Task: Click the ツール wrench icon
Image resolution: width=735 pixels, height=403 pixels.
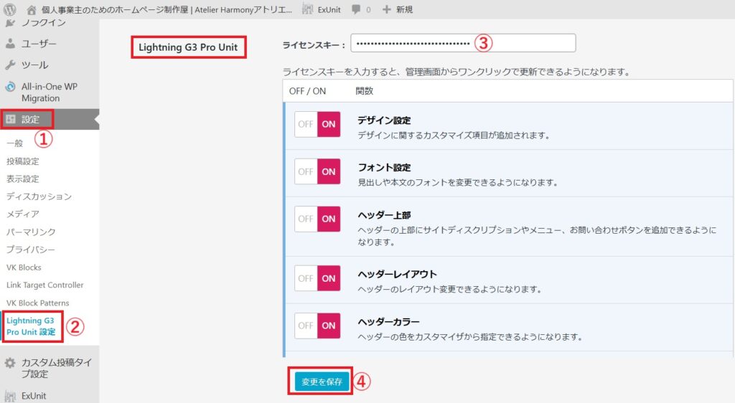Action: click(x=10, y=65)
